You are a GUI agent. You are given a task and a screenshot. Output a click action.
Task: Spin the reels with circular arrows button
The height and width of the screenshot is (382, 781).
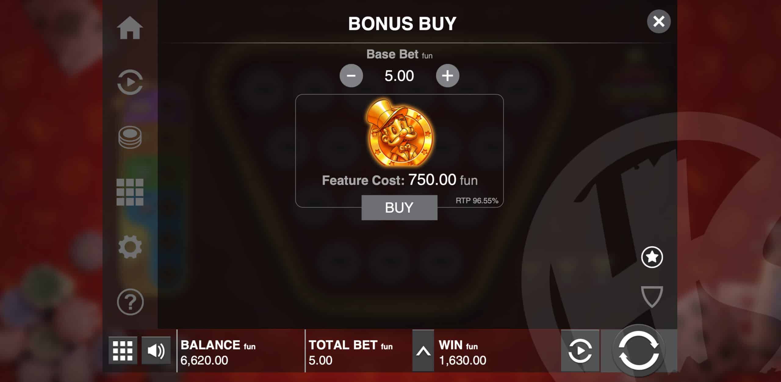[x=638, y=351]
